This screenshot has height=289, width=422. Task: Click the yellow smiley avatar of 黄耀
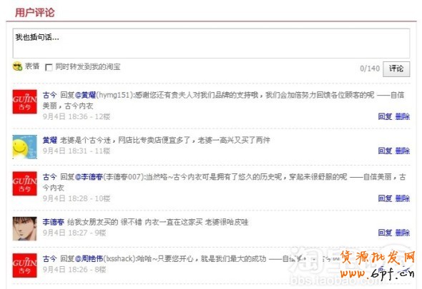(25, 147)
